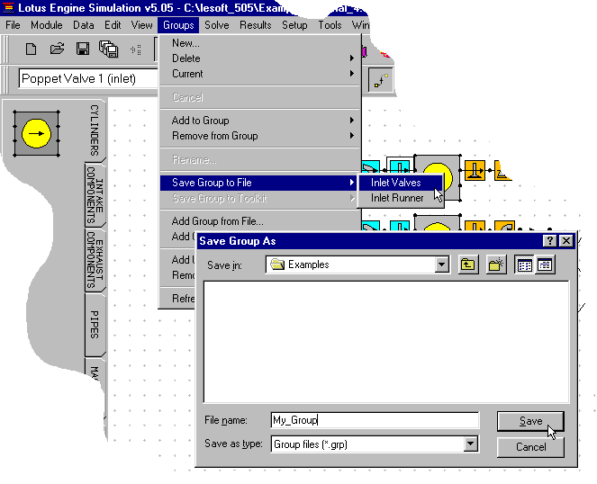Switch to Intake Components tab
Viewport: 597px width, 484px height.
pos(95,195)
